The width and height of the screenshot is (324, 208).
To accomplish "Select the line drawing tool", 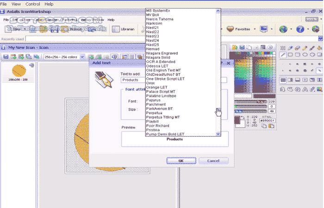I will click(x=283, y=55).
